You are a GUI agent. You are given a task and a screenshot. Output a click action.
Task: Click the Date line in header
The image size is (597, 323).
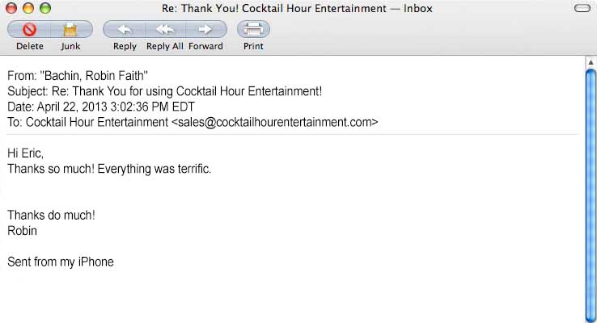pos(101,107)
